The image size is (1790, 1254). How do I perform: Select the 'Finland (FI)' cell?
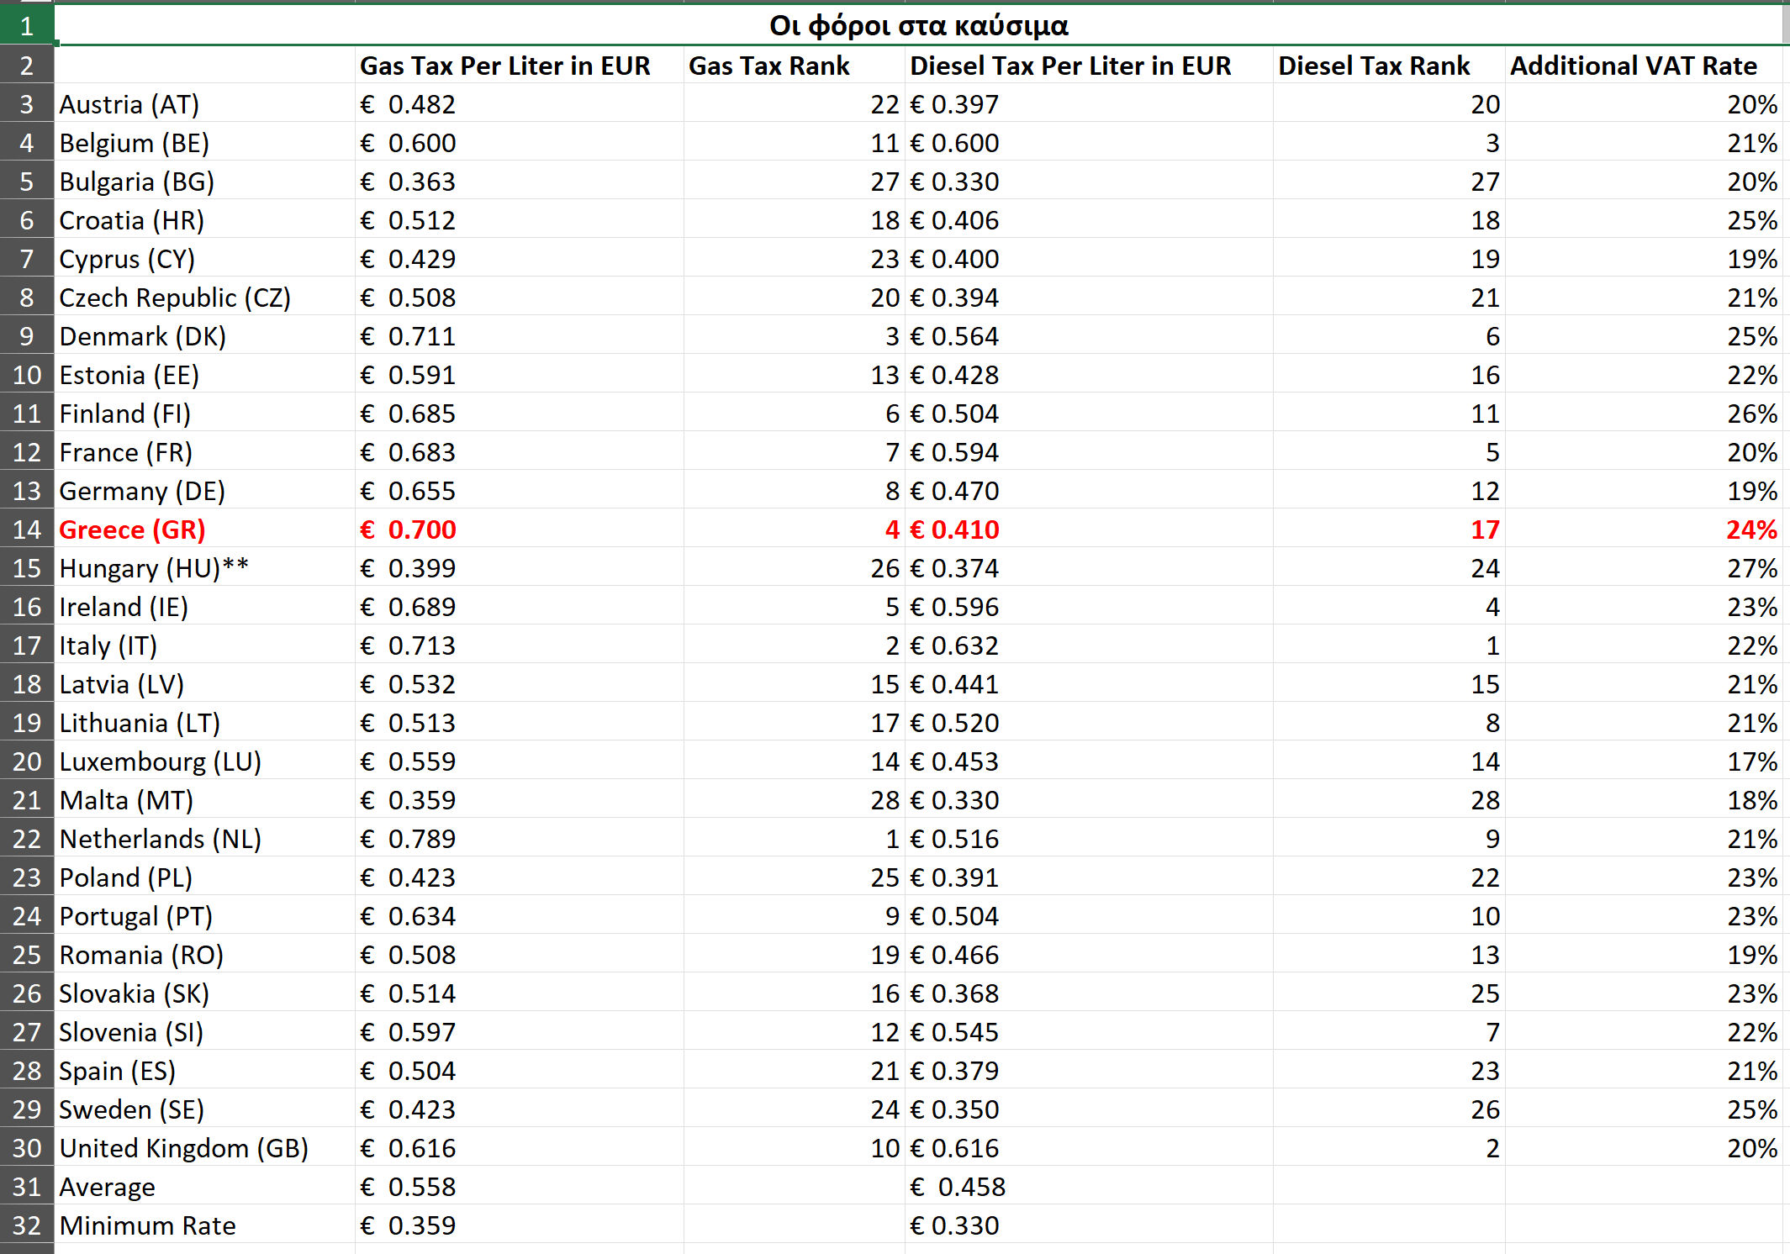tap(204, 414)
